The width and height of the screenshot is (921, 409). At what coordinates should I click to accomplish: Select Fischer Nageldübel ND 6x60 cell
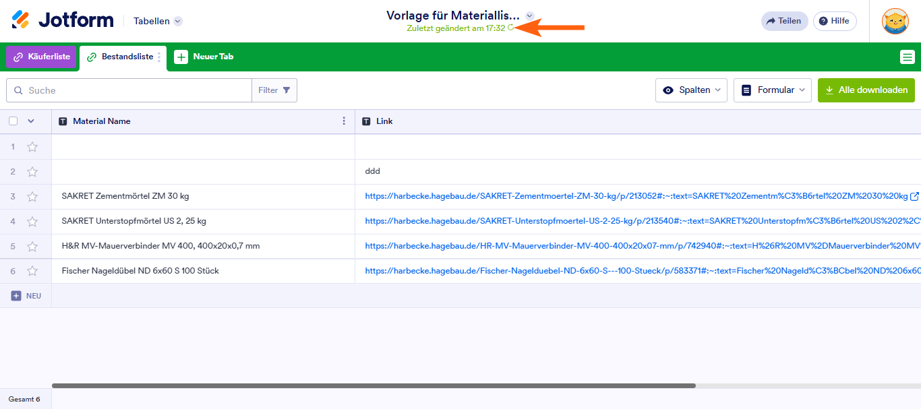203,272
